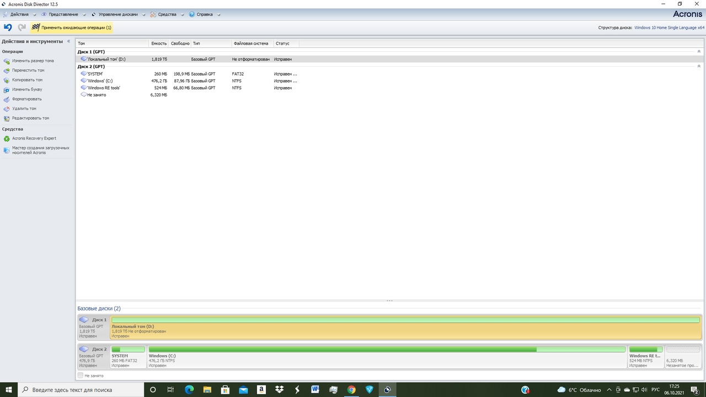
Task: Click the Изменить букву icon
Action: [7, 89]
